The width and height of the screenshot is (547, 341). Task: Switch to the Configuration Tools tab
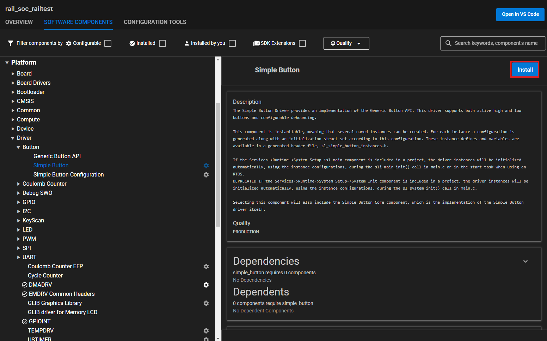coord(155,22)
